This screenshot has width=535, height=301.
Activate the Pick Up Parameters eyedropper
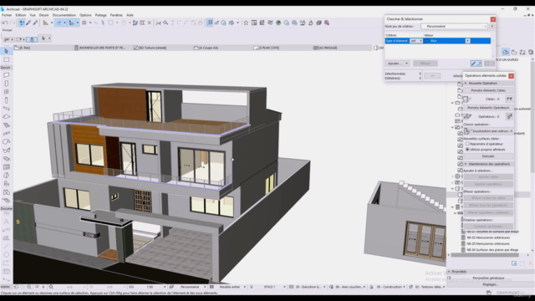28,23
